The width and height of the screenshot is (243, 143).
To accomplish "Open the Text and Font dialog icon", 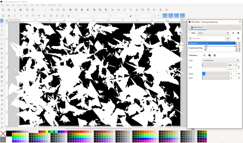I will click(x=131, y=10).
